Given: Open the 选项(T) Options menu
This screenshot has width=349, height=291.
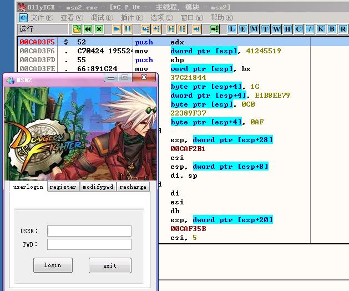Looking at the screenshot, I should (x=162, y=18).
